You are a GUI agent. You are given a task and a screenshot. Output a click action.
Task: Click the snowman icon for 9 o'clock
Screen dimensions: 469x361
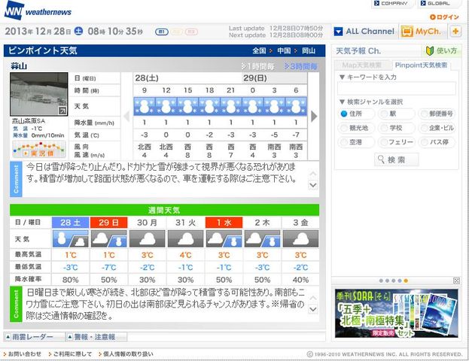point(145,106)
